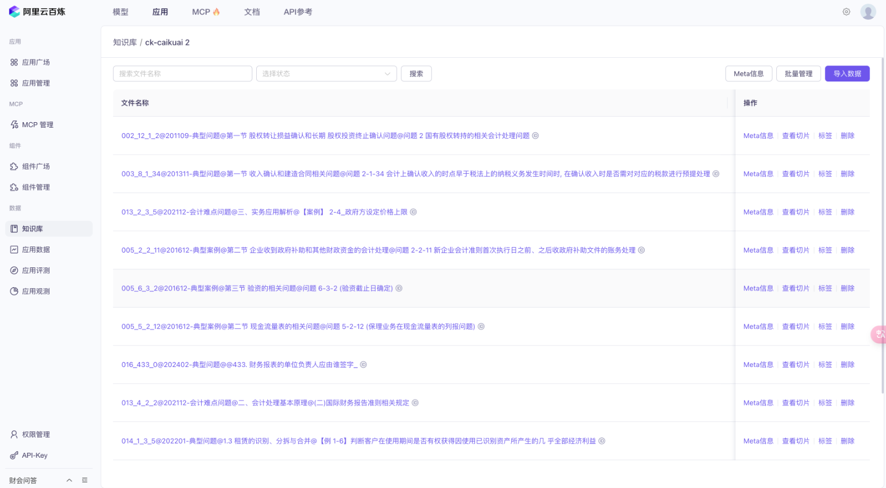The height and width of the screenshot is (488, 886).
Task: Click the copy icon after file 013_2_3_5@202112
Action: pos(413,212)
